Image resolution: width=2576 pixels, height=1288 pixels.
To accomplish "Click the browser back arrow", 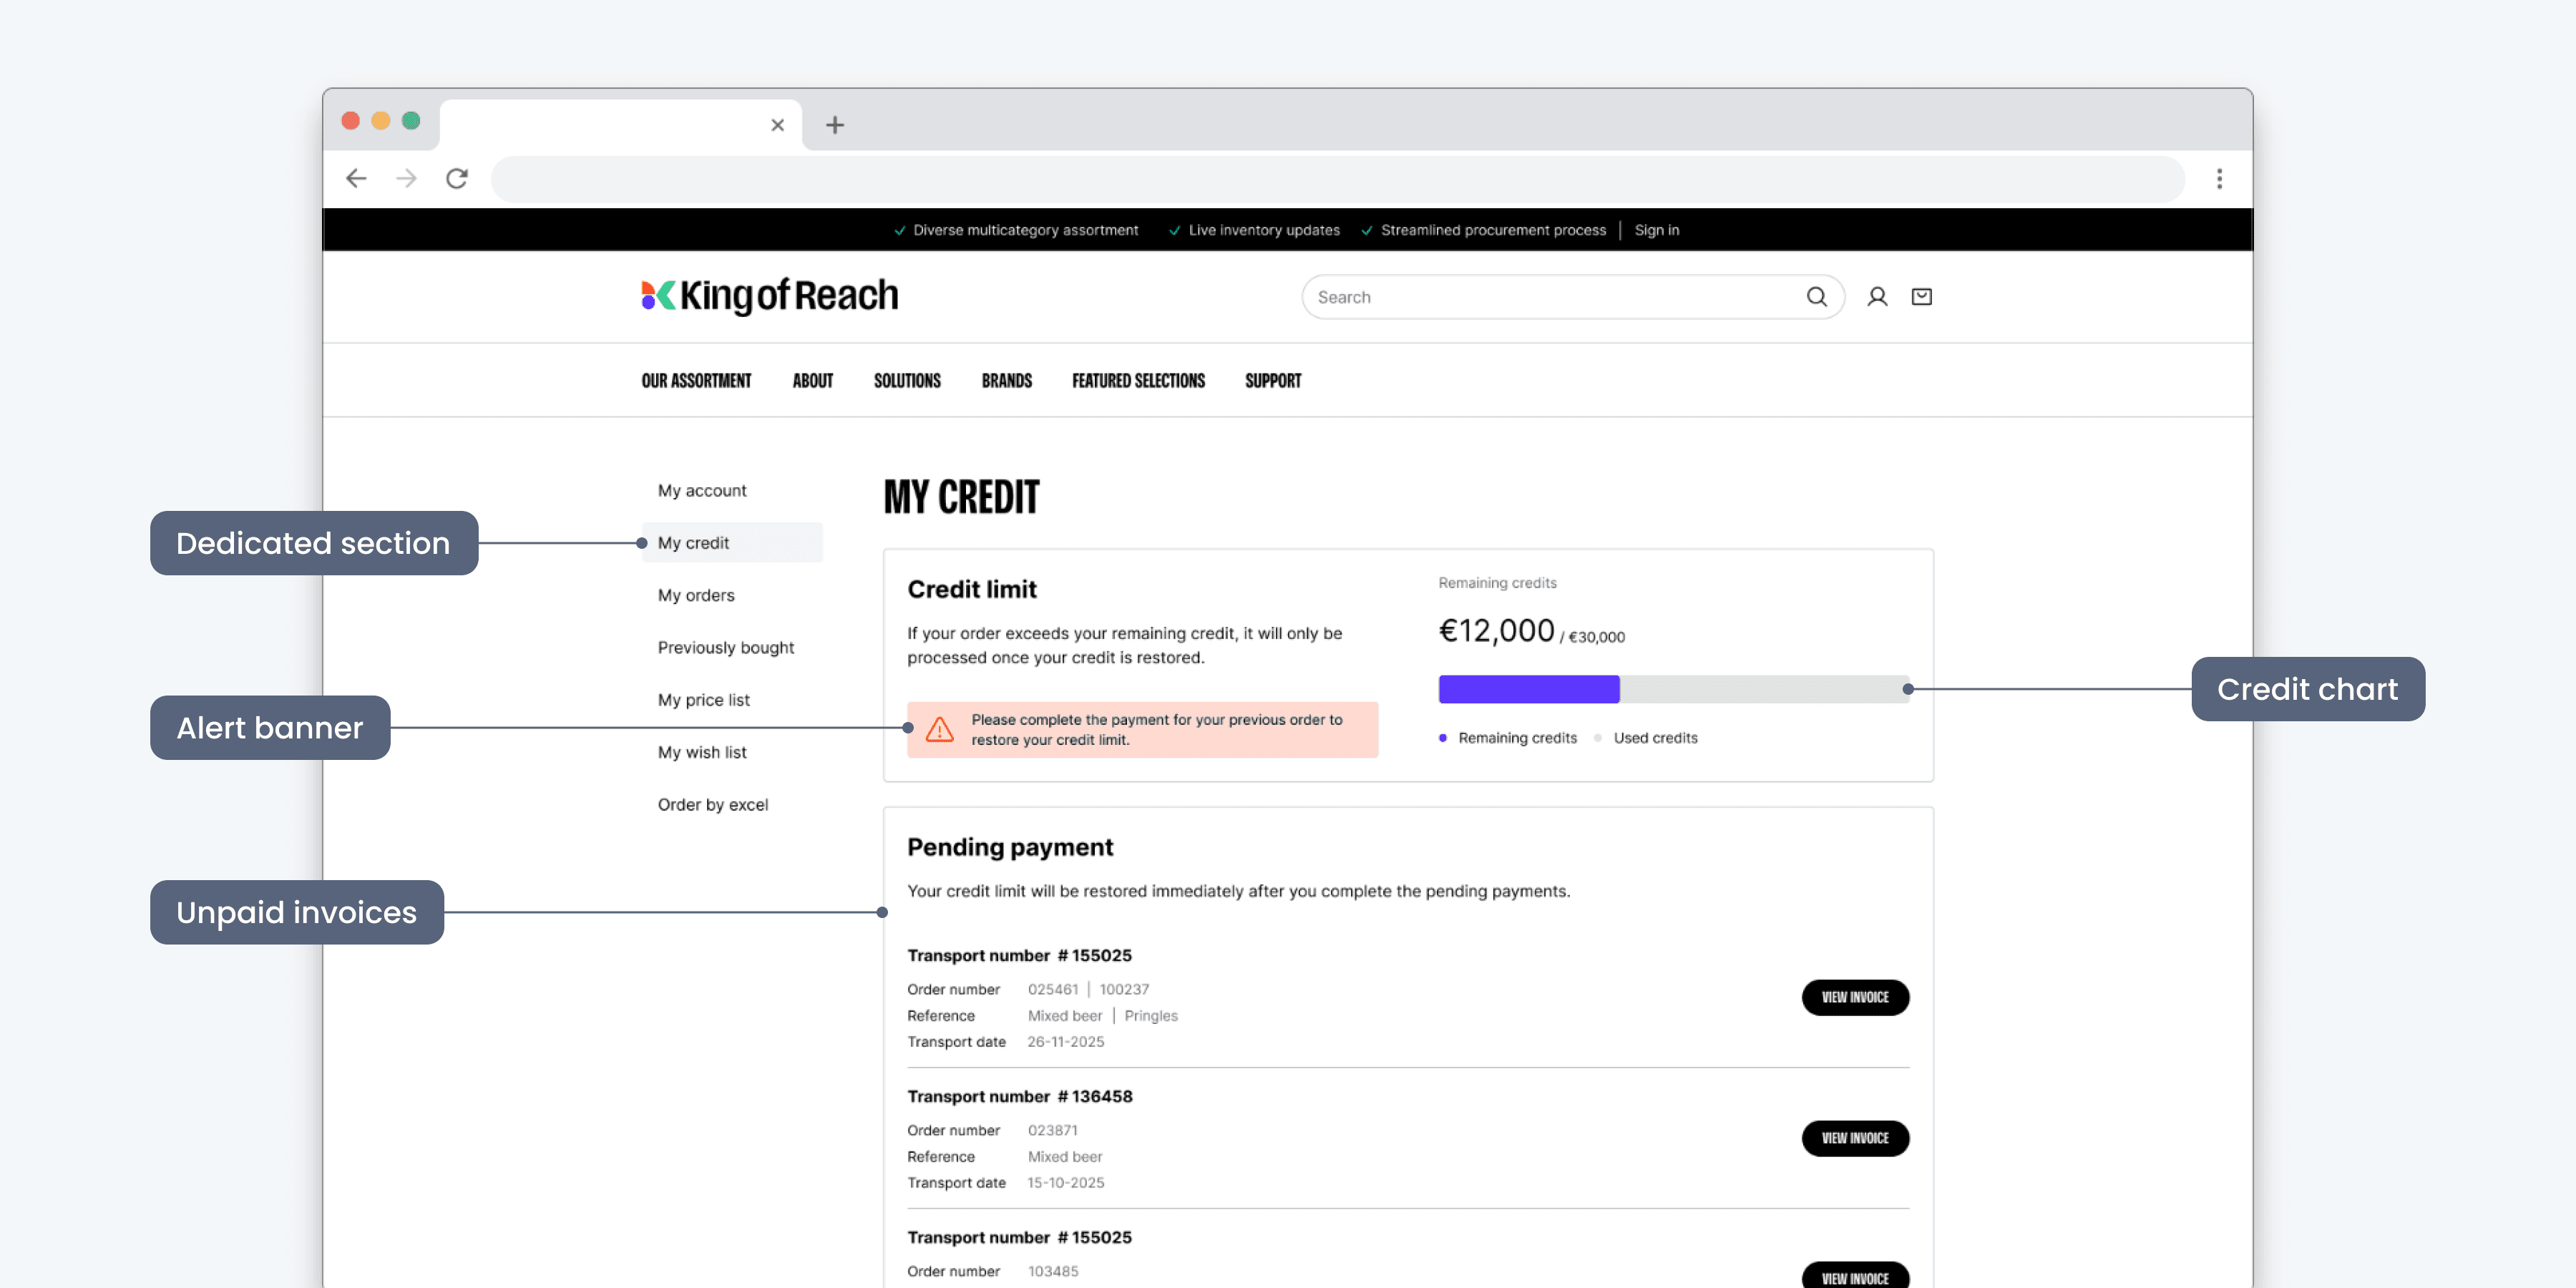I will pos(356,179).
